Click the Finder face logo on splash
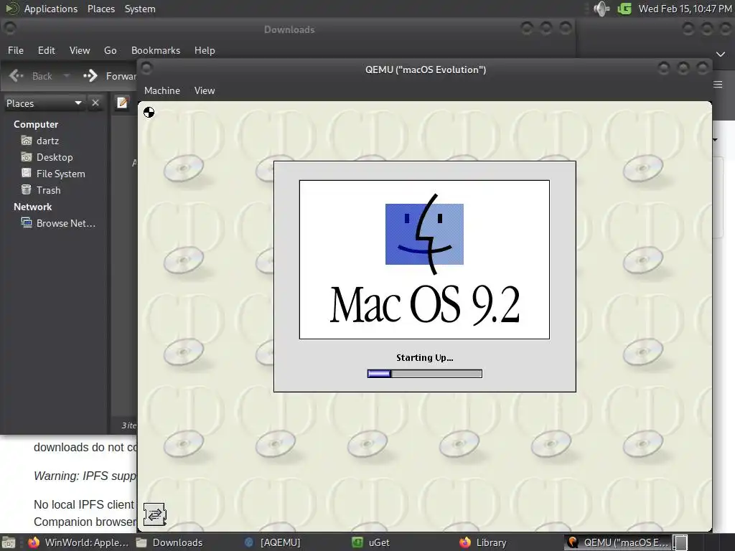The height and width of the screenshot is (551, 735). click(x=424, y=234)
